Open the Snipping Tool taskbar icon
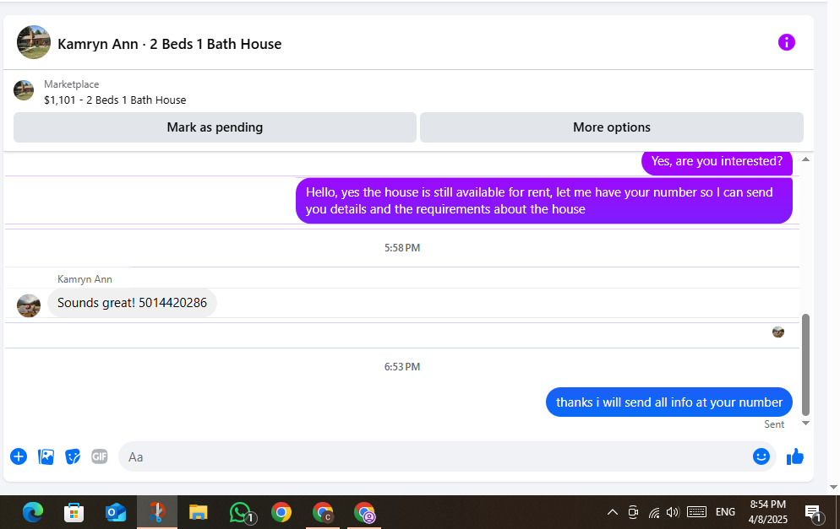The image size is (840, 529). (x=157, y=512)
